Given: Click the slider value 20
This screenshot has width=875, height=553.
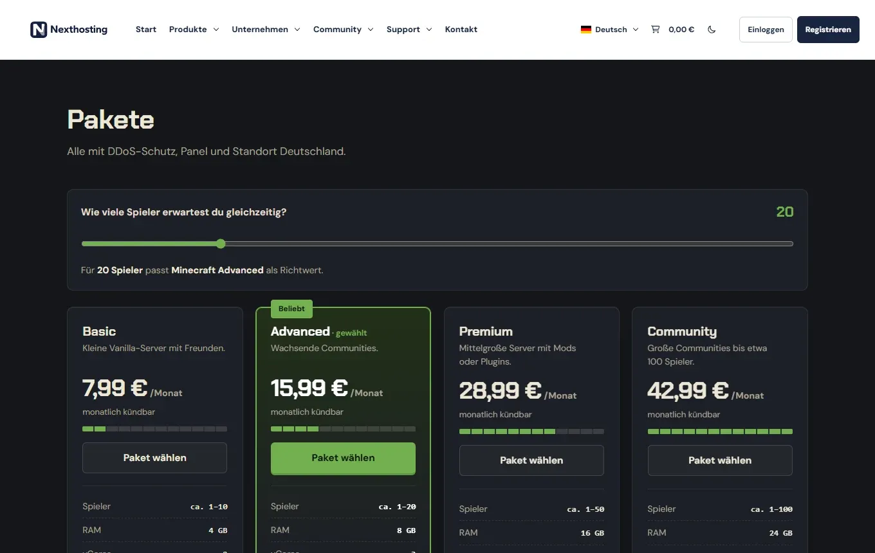Looking at the screenshot, I should pyautogui.click(x=785, y=212).
